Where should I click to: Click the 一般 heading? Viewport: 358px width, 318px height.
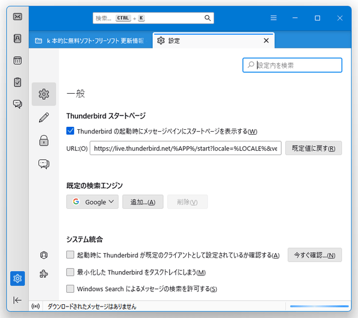click(x=76, y=94)
